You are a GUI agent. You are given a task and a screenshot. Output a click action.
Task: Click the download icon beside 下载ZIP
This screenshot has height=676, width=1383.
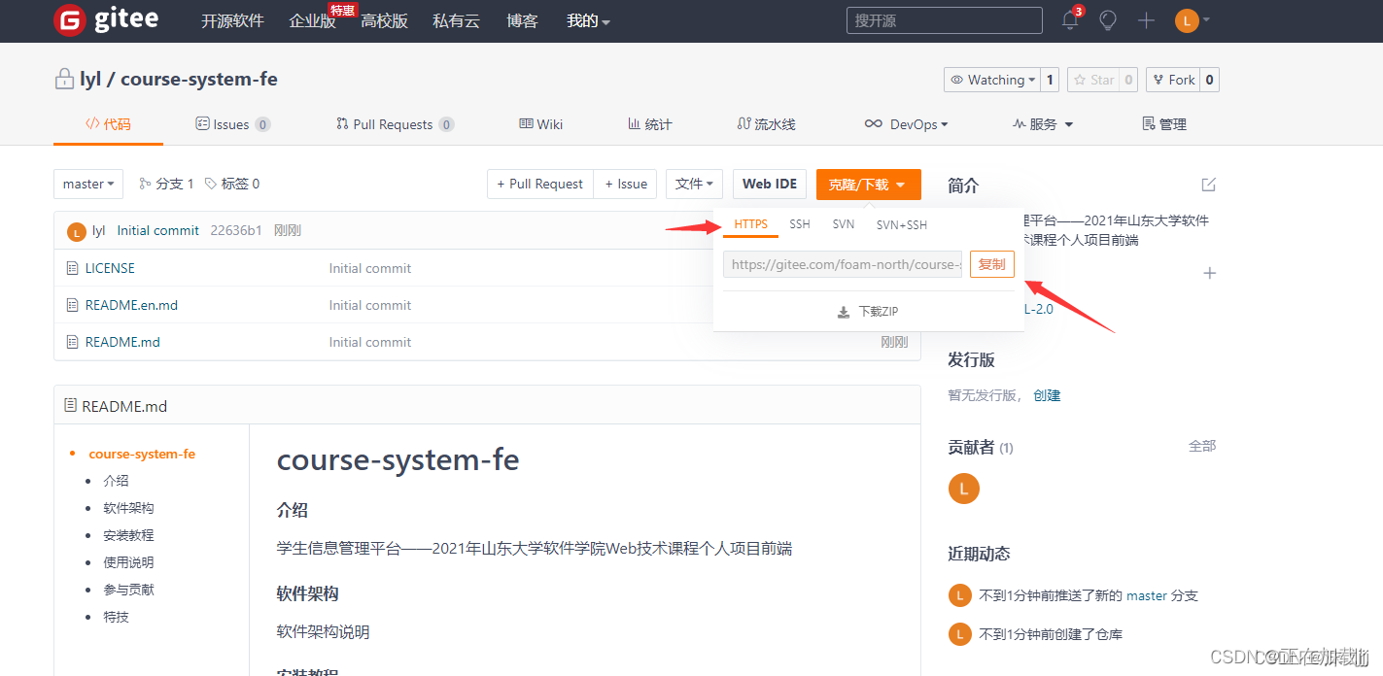point(843,312)
